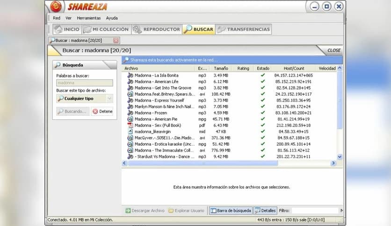The image size is (391, 226).
Task: Click the results vertical scrollbar down arrow
Action: (340, 157)
